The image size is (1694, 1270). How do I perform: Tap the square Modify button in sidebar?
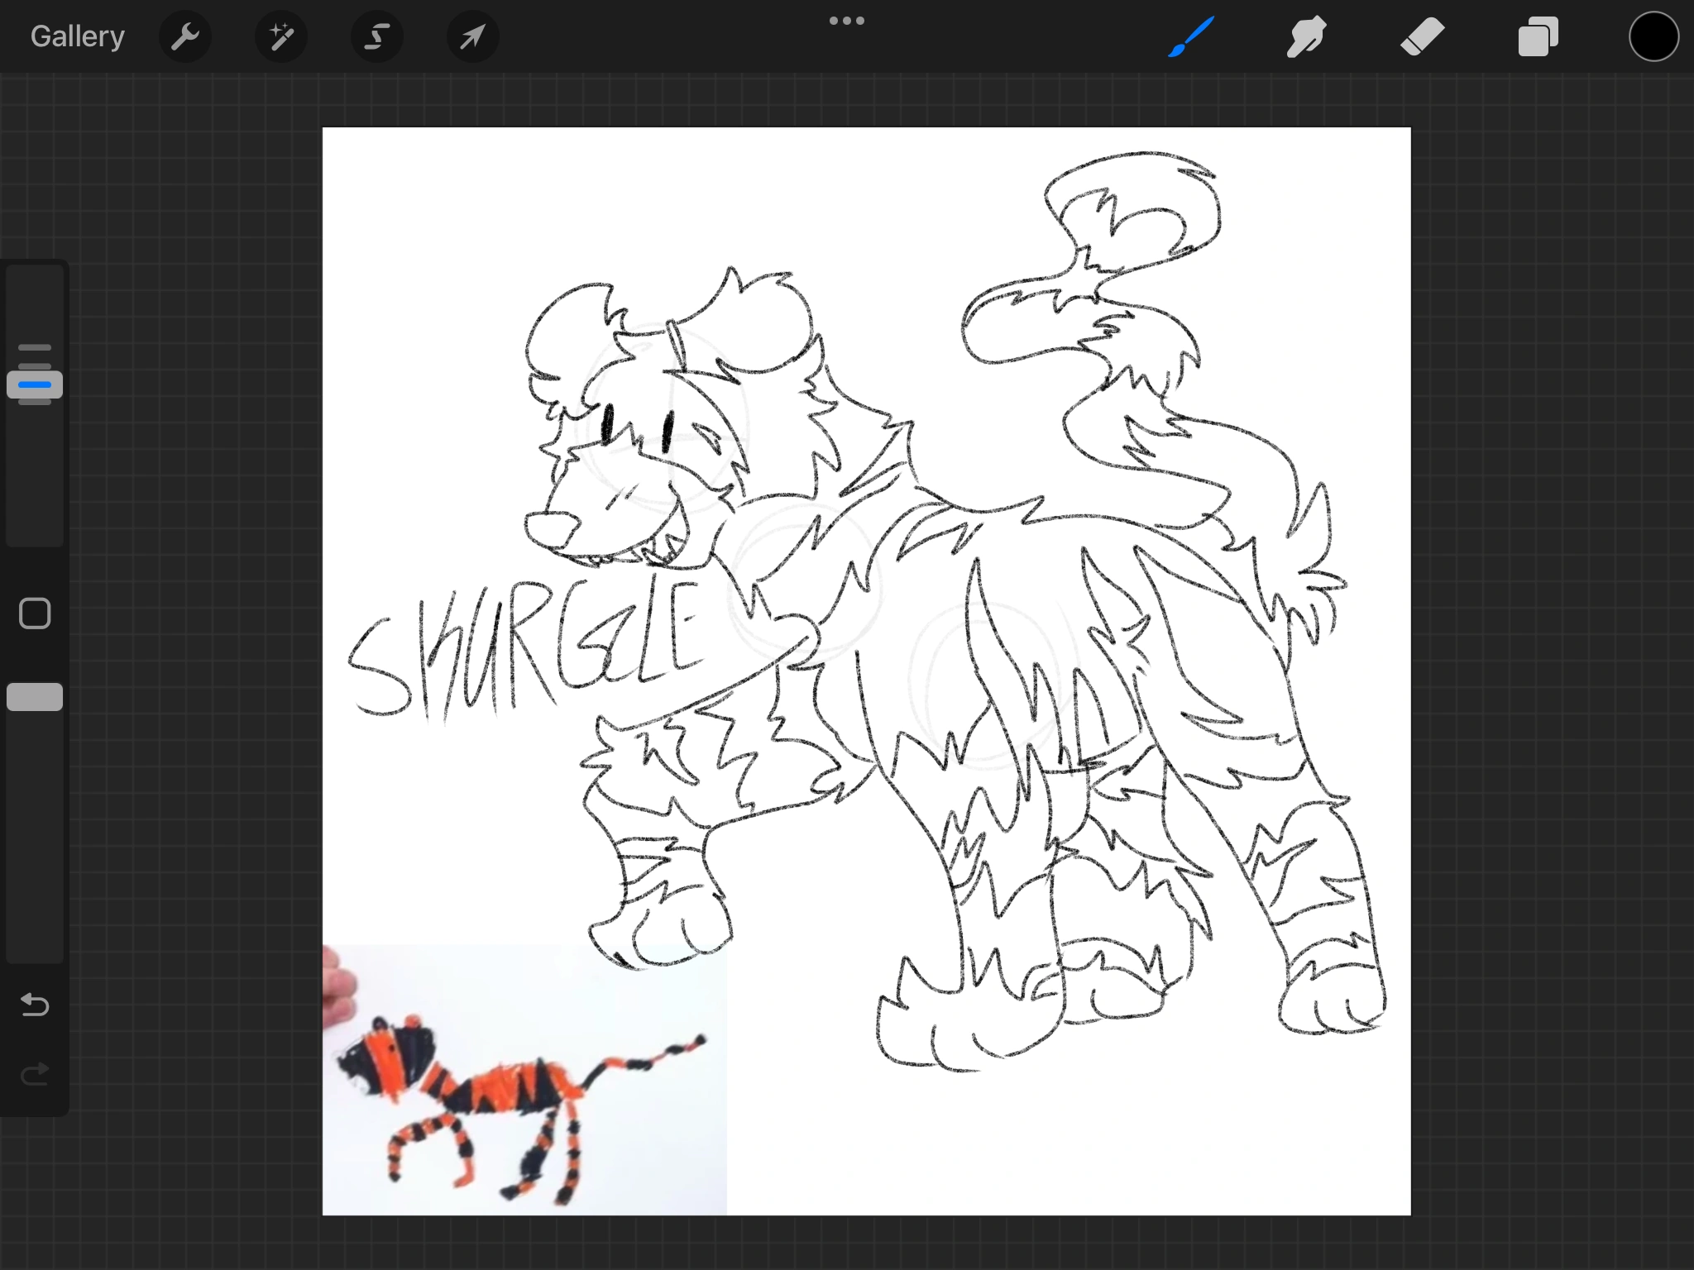35,614
